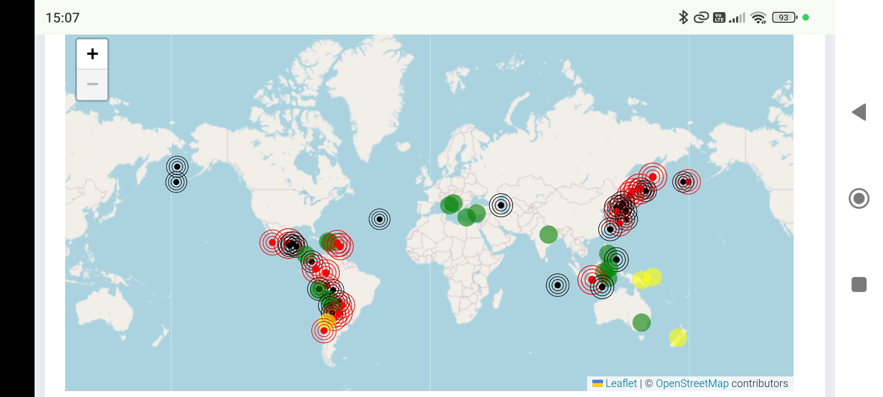The image size is (883, 397).
Task: Open the Leaflet attribution link
Action: point(621,383)
